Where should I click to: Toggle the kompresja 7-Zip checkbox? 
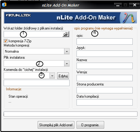click(x=5, y=41)
